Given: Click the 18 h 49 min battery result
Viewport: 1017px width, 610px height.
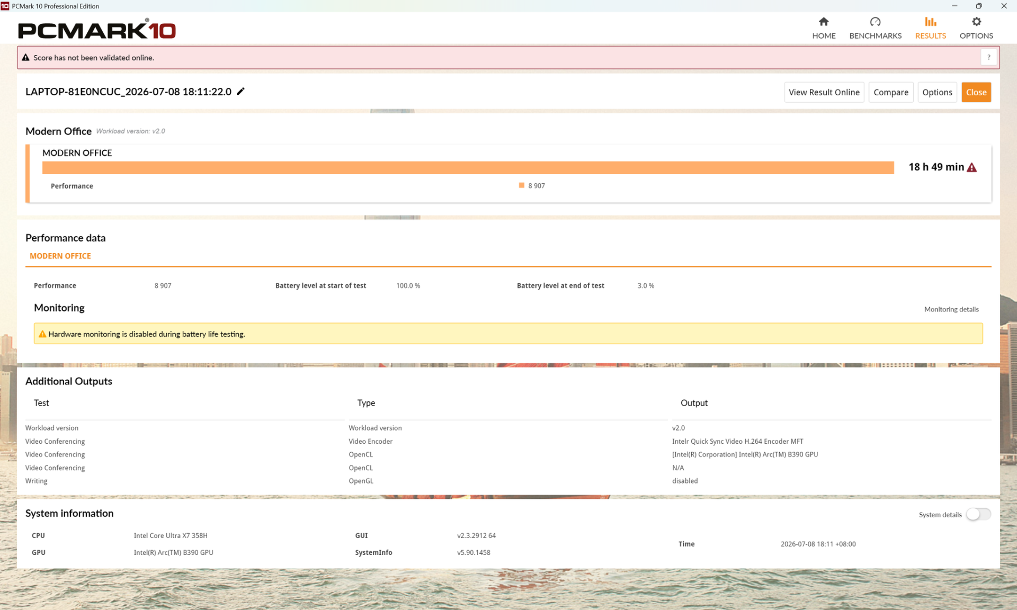Looking at the screenshot, I should tap(936, 167).
